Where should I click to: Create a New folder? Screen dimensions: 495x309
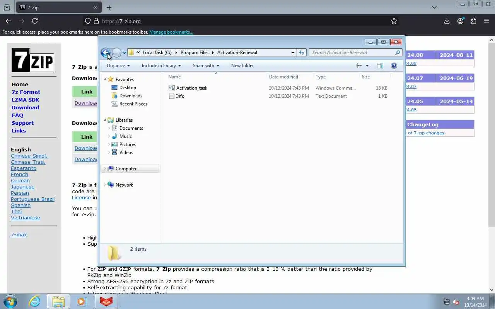[x=242, y=66]
